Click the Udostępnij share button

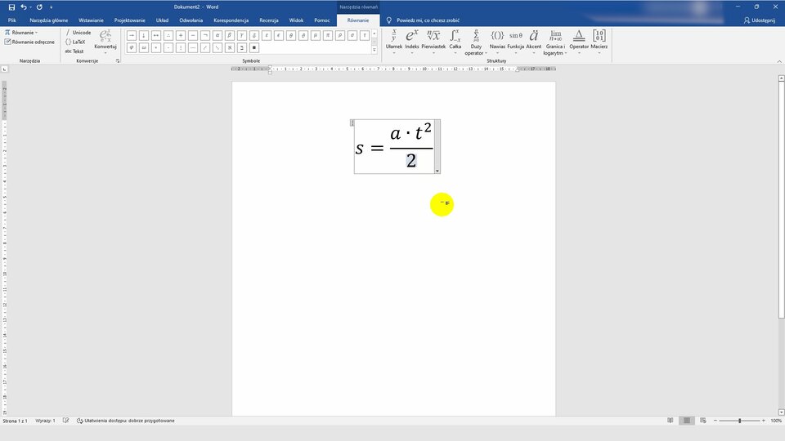coord(759,20)
